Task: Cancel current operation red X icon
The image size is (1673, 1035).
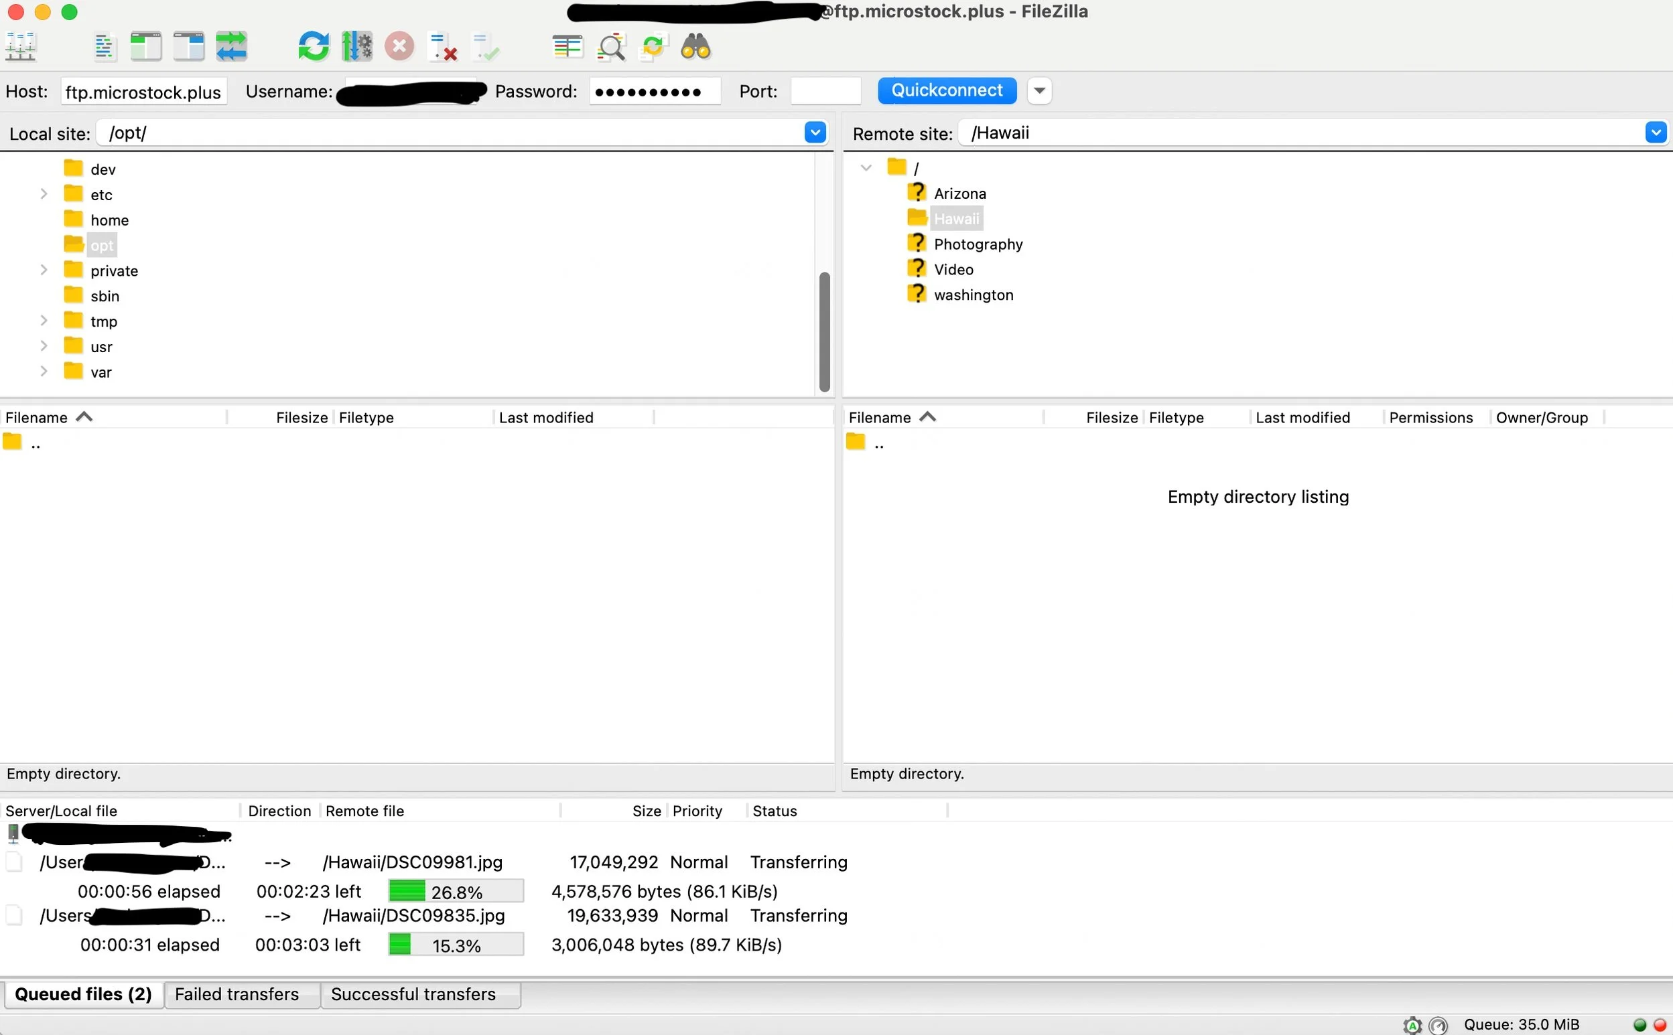Action: [399, 47]
